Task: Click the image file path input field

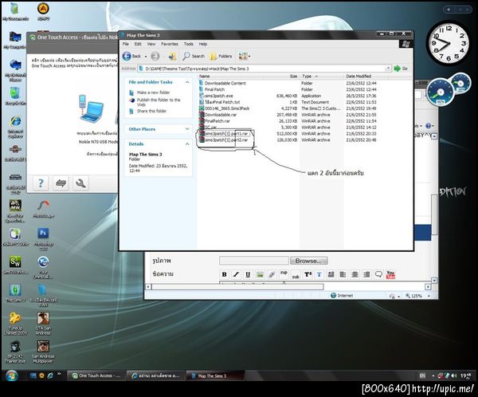Action: 253,261
